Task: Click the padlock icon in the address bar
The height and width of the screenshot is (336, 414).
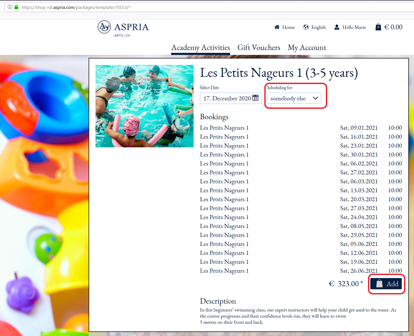Action: tap(17, 7)
